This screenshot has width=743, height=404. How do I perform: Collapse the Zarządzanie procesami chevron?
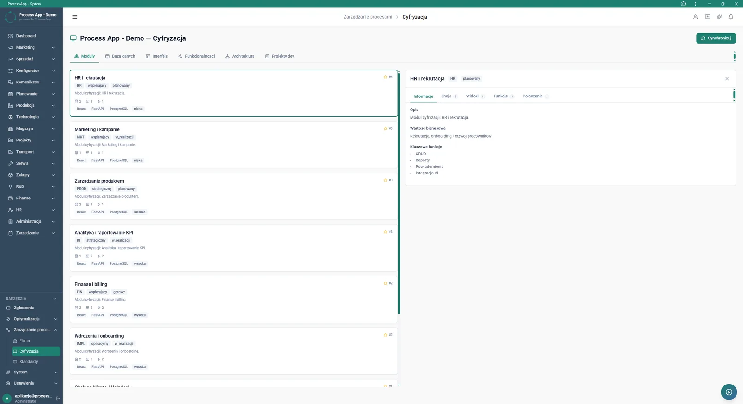pos(56,330)
